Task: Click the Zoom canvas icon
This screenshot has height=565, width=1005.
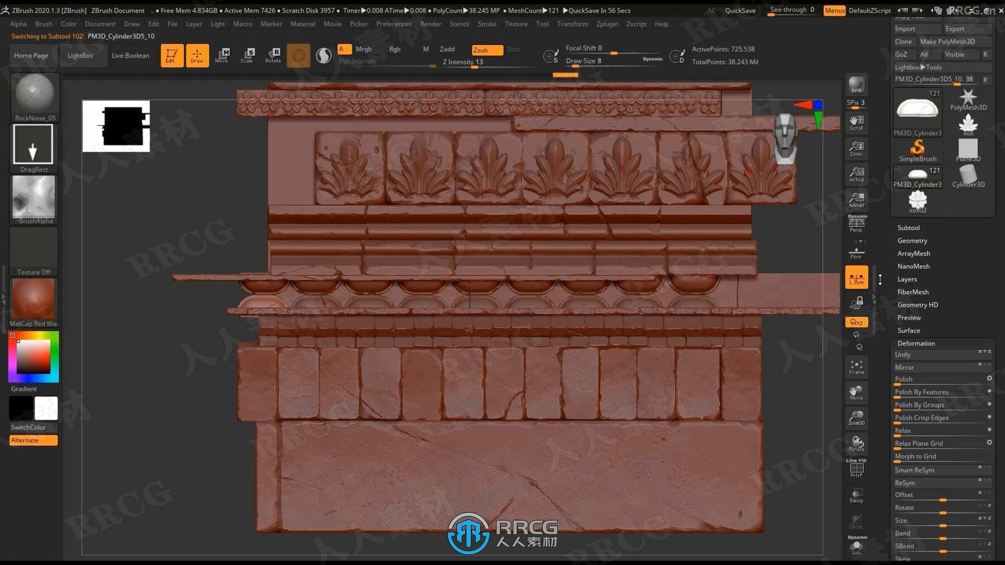Action: coord(856,149)
